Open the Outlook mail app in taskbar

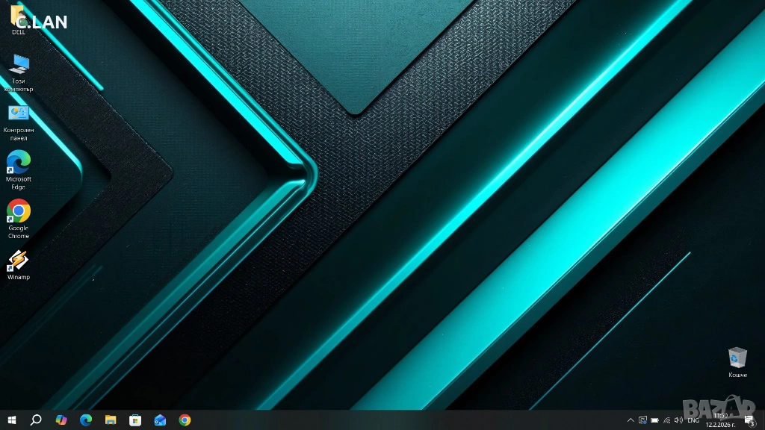pos(160,420)
